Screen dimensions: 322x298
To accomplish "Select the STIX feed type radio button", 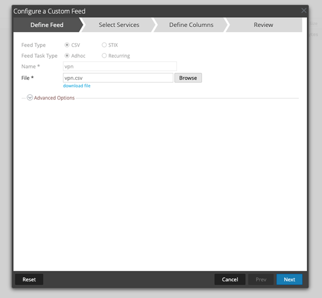I will 104,45.
